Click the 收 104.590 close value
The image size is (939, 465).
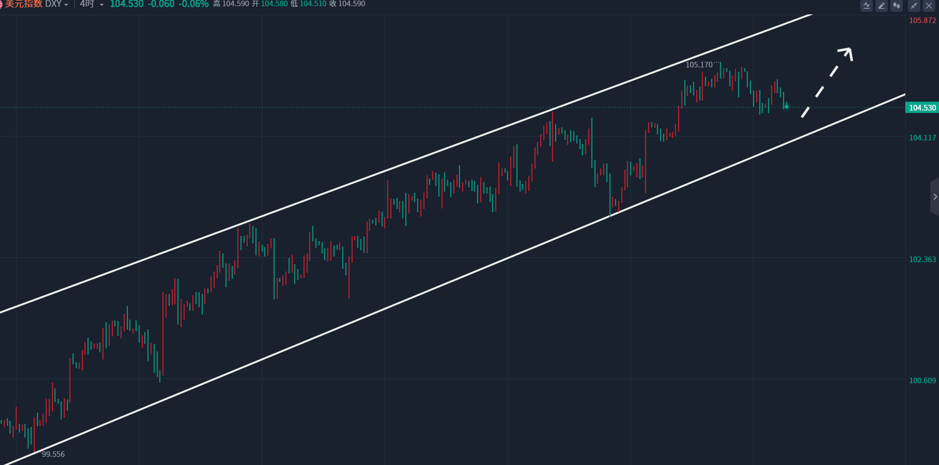347,4
